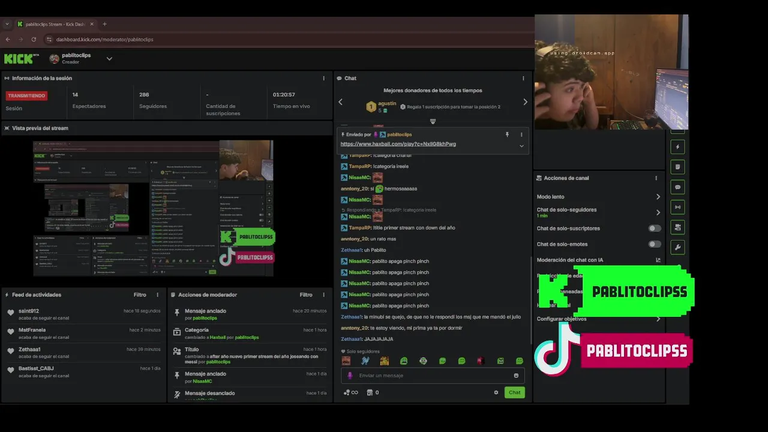Click the stream preview thumbnail
The image size is (768, 432).
point(153,208)
